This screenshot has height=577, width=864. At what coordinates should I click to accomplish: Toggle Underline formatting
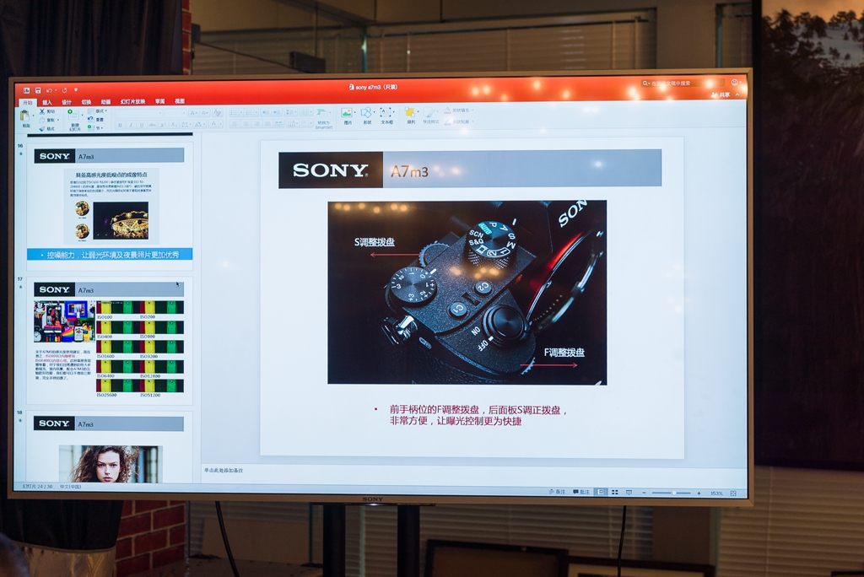click(142, 125)
